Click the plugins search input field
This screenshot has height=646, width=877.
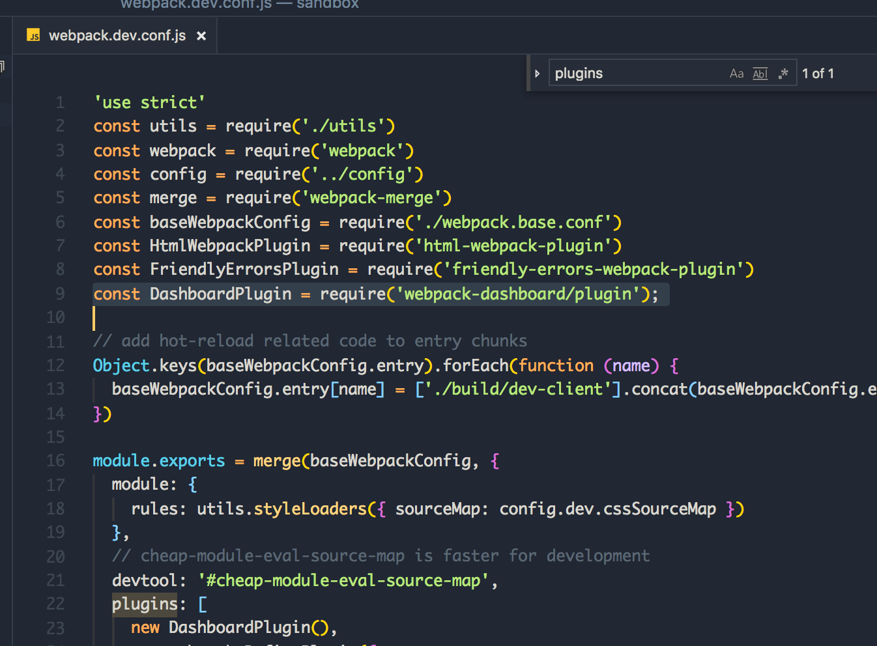tap(635, 74)
